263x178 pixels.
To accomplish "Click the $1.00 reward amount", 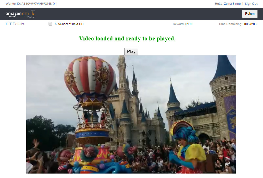I will [x=189, y=24].
